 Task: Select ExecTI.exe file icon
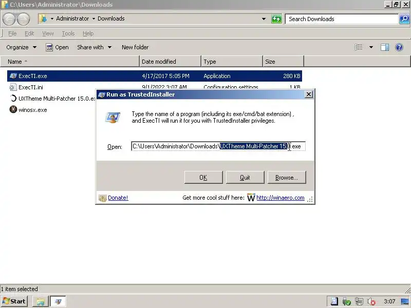pos(13,76)
